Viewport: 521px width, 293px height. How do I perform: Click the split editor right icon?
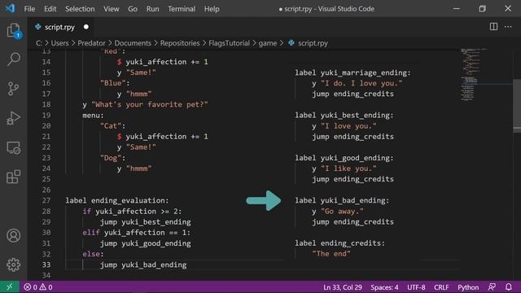pos(493,27)
